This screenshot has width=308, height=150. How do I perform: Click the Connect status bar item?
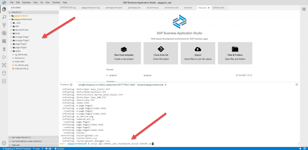[x=59, y=148]
